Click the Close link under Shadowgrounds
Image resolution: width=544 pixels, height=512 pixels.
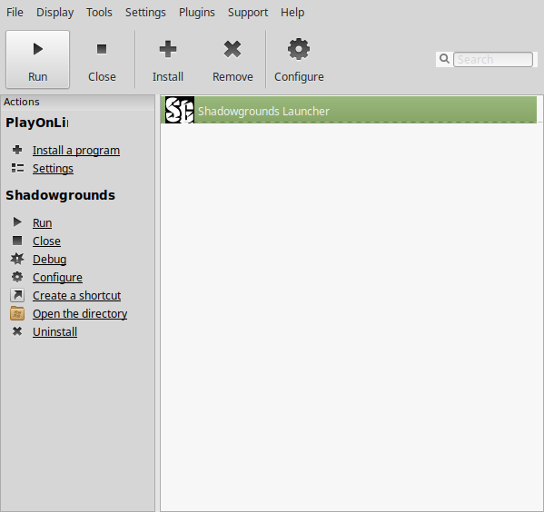point(46,241)
